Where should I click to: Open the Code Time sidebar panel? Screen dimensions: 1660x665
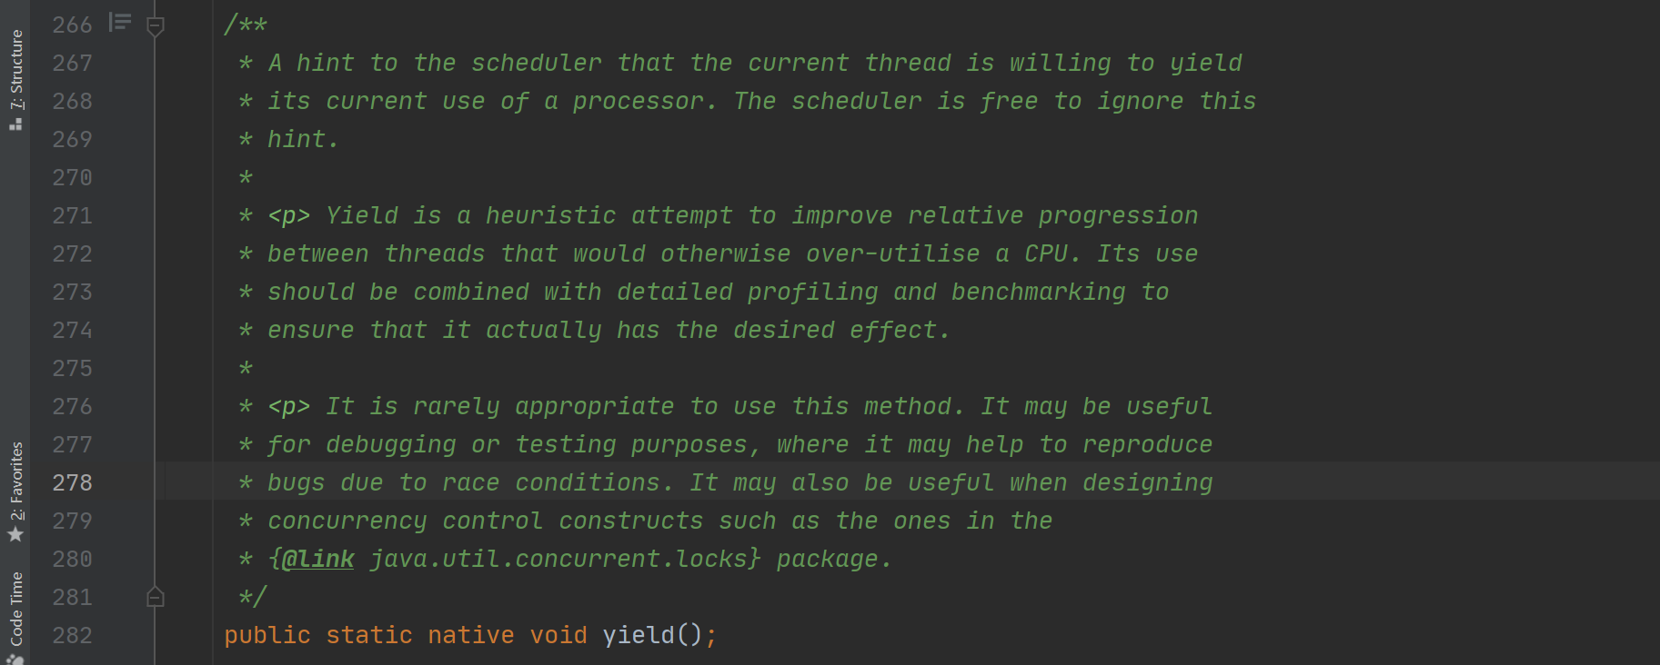tap(15, 616)
